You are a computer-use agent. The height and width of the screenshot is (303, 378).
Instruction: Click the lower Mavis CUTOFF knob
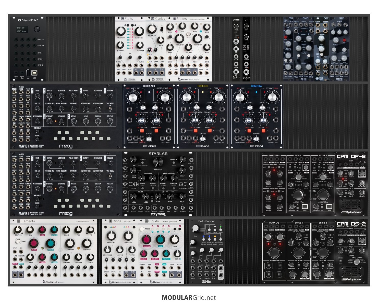point(86,163)
